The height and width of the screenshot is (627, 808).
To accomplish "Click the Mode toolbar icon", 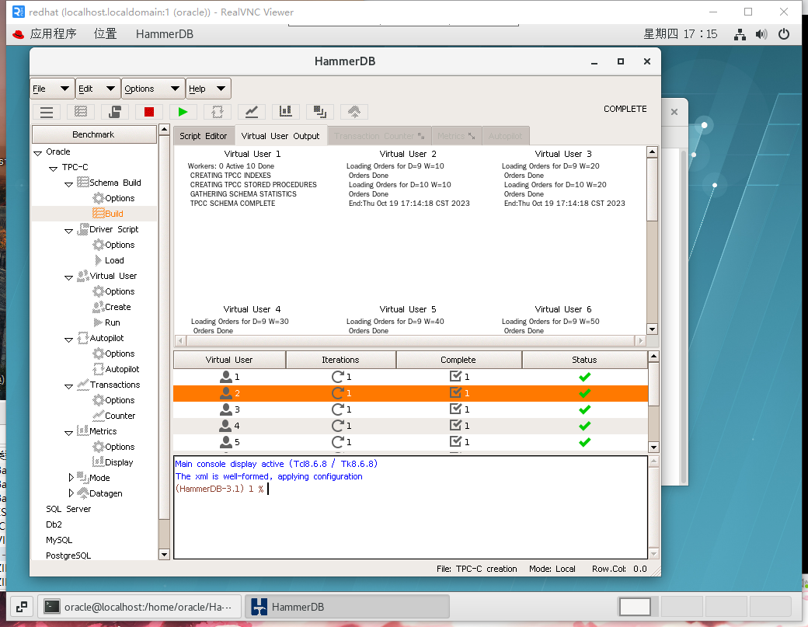I will (x=319, y=112).
